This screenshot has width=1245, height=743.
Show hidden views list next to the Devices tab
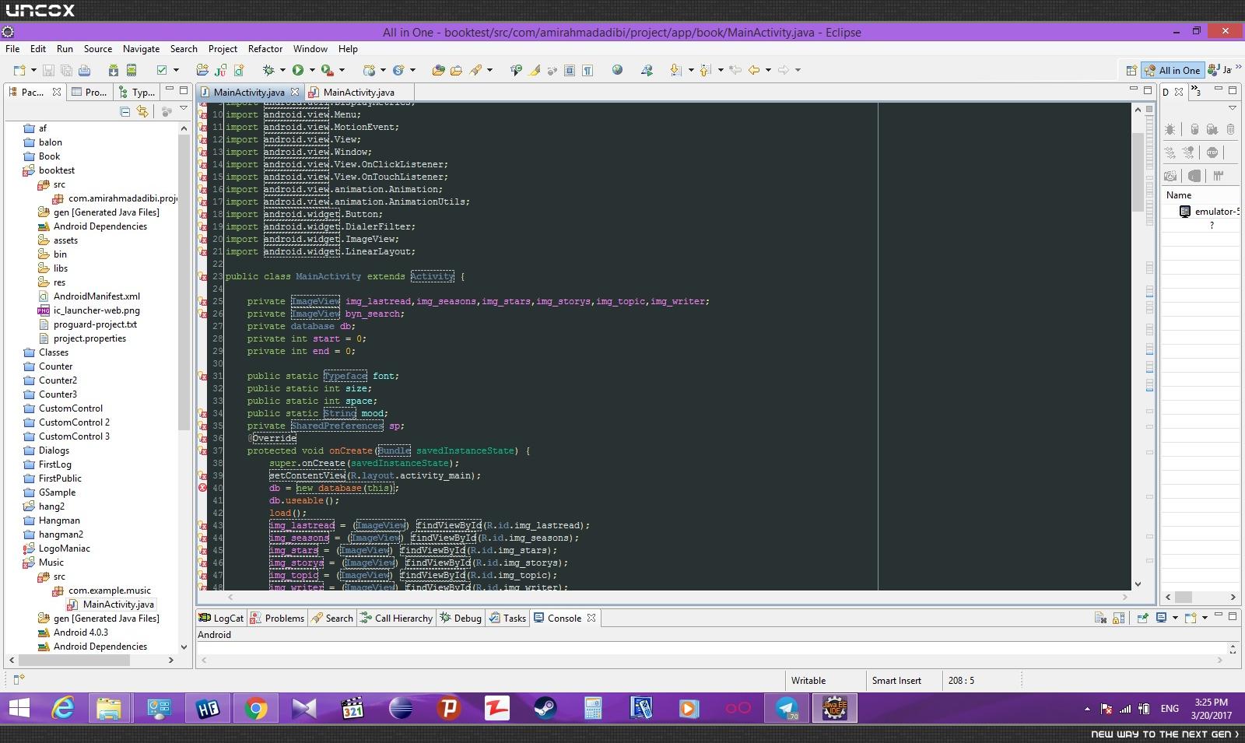(1196, 91)
